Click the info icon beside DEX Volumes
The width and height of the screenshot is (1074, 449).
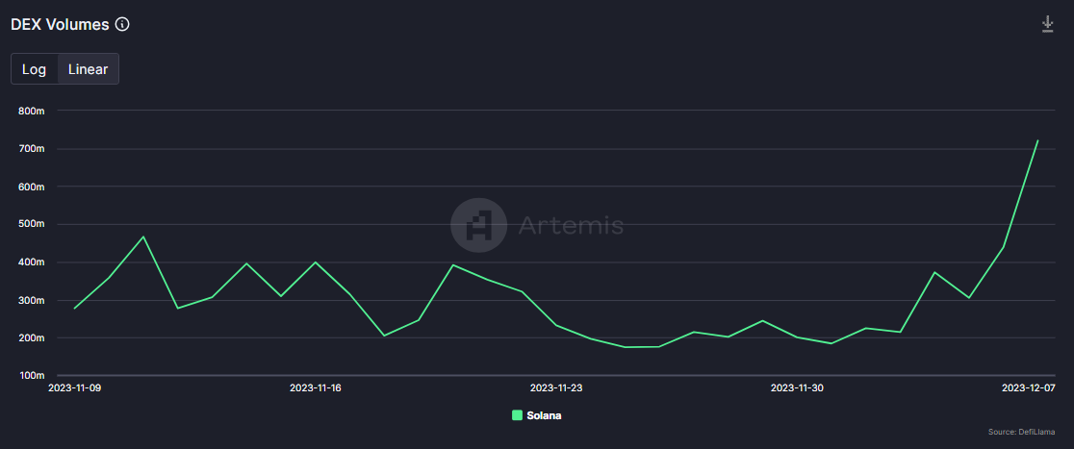point(122,25)
